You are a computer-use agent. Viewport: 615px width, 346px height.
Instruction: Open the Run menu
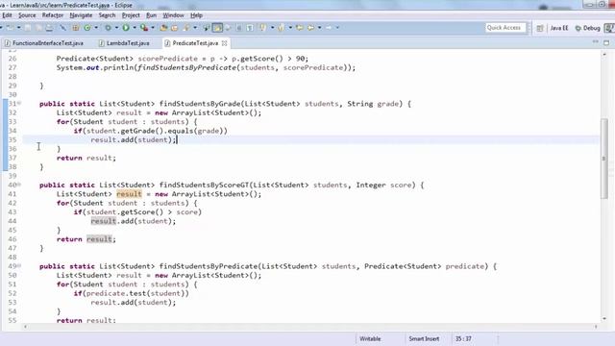tap(151, 15)
